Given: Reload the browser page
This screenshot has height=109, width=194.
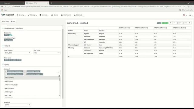Looking at the screenshot, I should pos(9,7).
